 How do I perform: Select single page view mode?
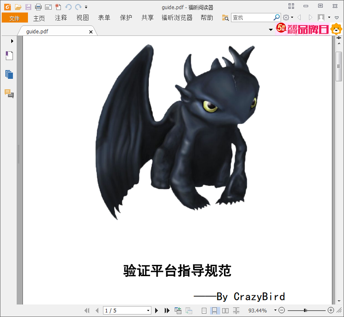click(204, 310)
